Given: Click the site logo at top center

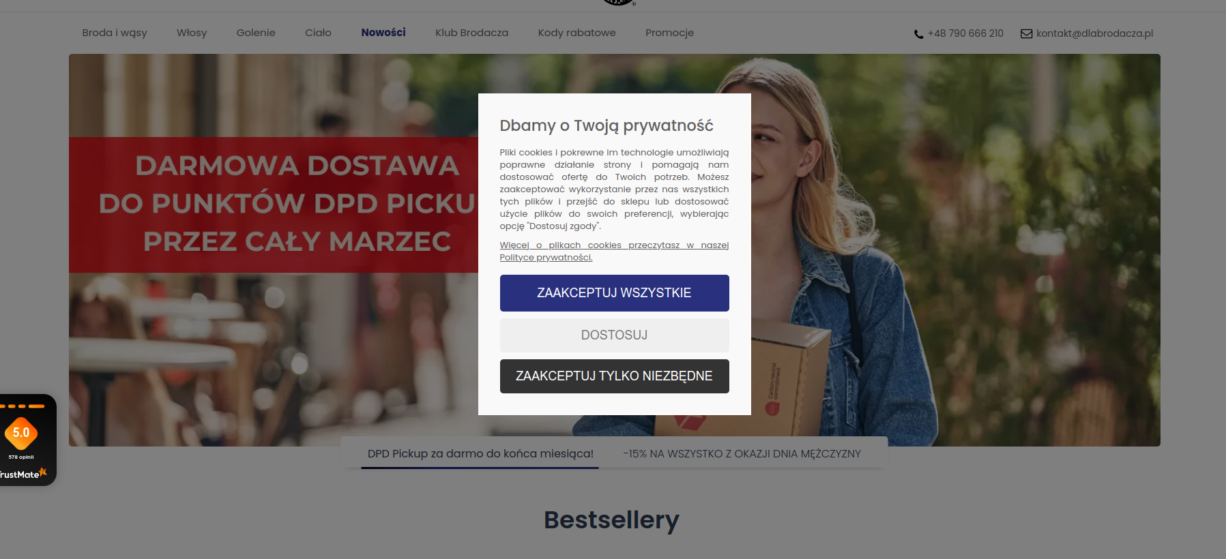Looking at the screenshot, I should tap(619, 3).
